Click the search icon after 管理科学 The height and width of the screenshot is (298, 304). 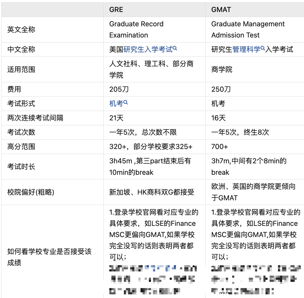(x=263, y=48)
